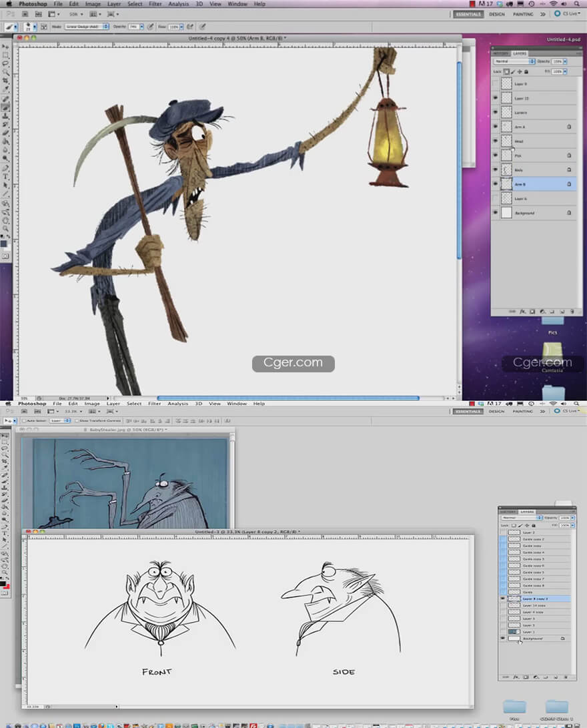
Task: Lock position in the Lantern layers panel
Action: 519,72
